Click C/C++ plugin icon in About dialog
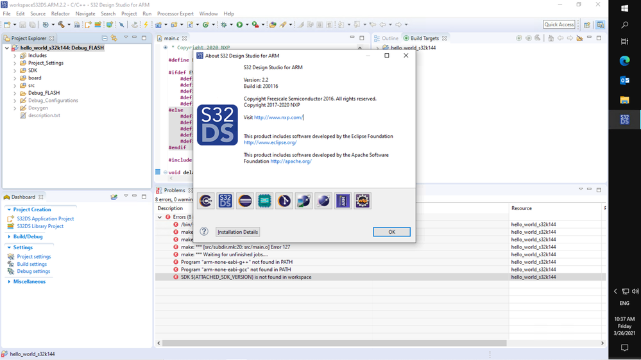The width and height of the screenshot is (641, 360). click(205, 200)
